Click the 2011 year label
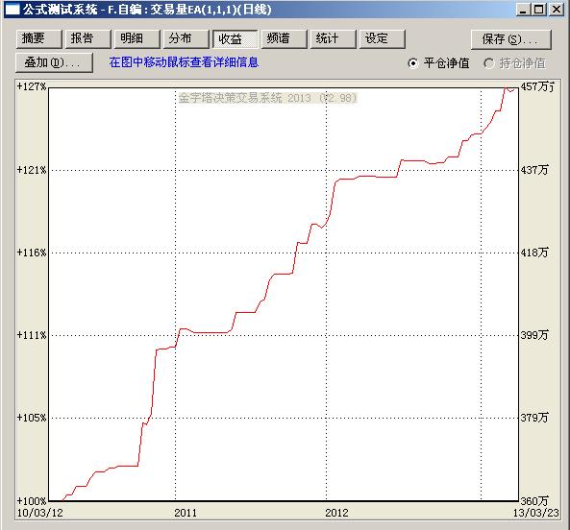This screenshot has height=530, width=570. pos(186,514)
